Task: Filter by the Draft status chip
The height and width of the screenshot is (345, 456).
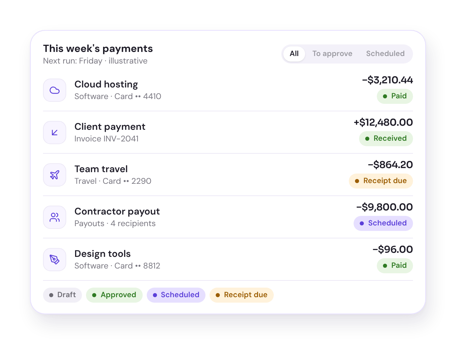Action: [62, 295]
